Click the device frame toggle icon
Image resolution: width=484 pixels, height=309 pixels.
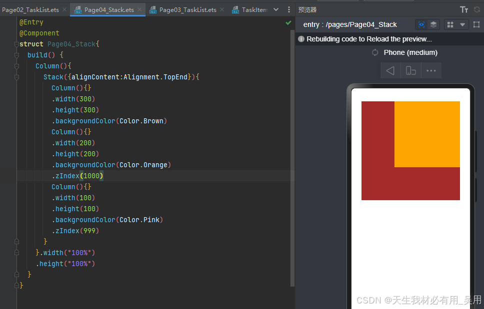(x=476, y=24)
